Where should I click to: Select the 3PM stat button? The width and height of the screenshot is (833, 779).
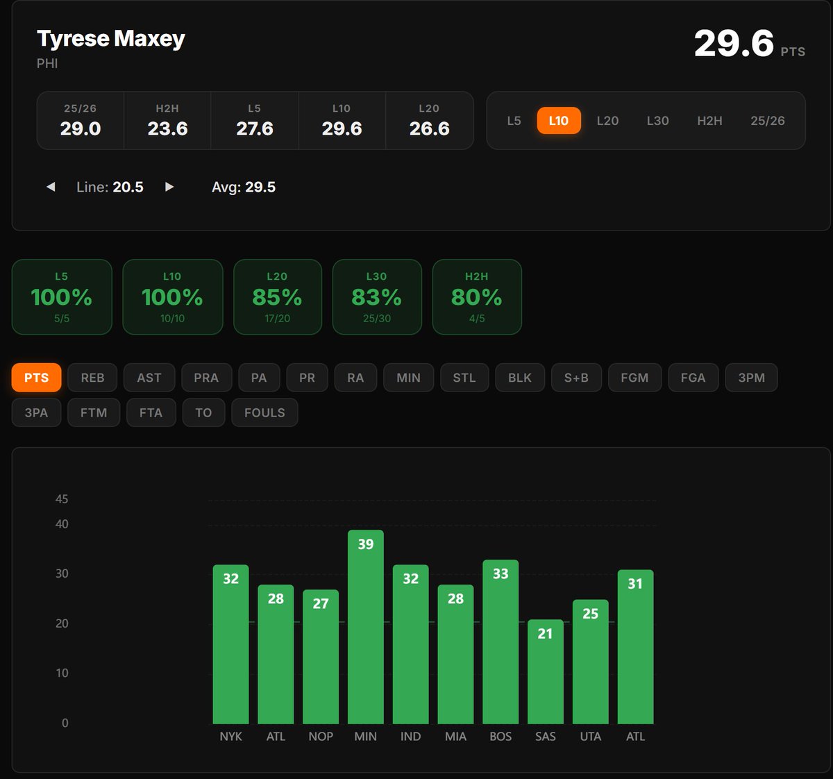click(751, 378)
